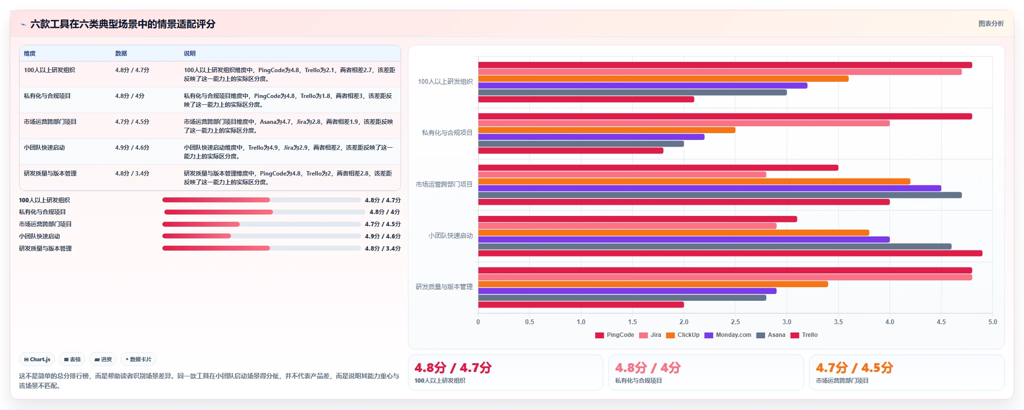Click the explanation mentioning Asana为4.7
The height and width of the screenshot is (410, 1024).
(x=289, y=126)
